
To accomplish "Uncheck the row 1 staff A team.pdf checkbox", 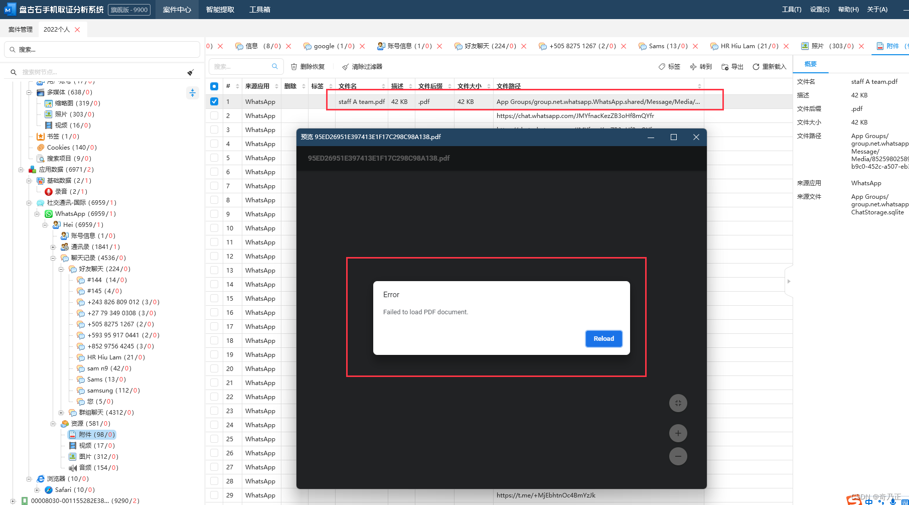I will 214,101.
